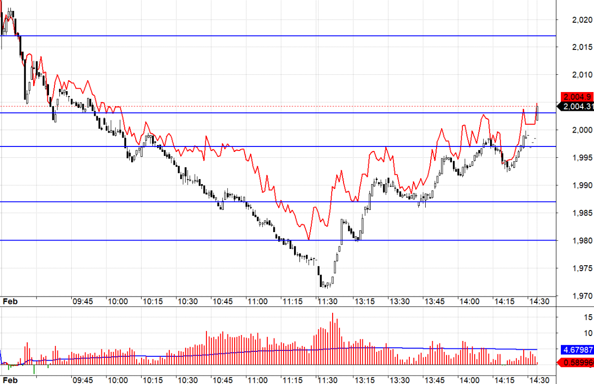Click the 15 label on the volume axis
The height and width of the screenshot is (384, 594).
(x=574, y=317)
